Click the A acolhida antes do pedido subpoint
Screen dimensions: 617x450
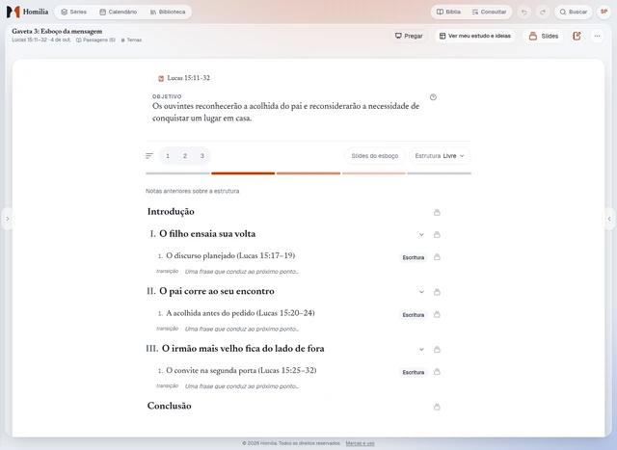point(240,313)
